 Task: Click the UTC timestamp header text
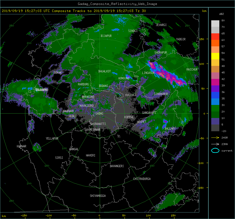[74, 11]
